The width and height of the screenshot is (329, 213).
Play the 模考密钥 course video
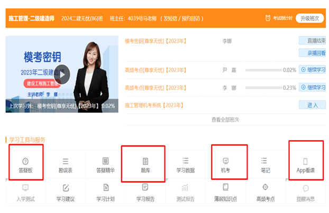(62, 75)
